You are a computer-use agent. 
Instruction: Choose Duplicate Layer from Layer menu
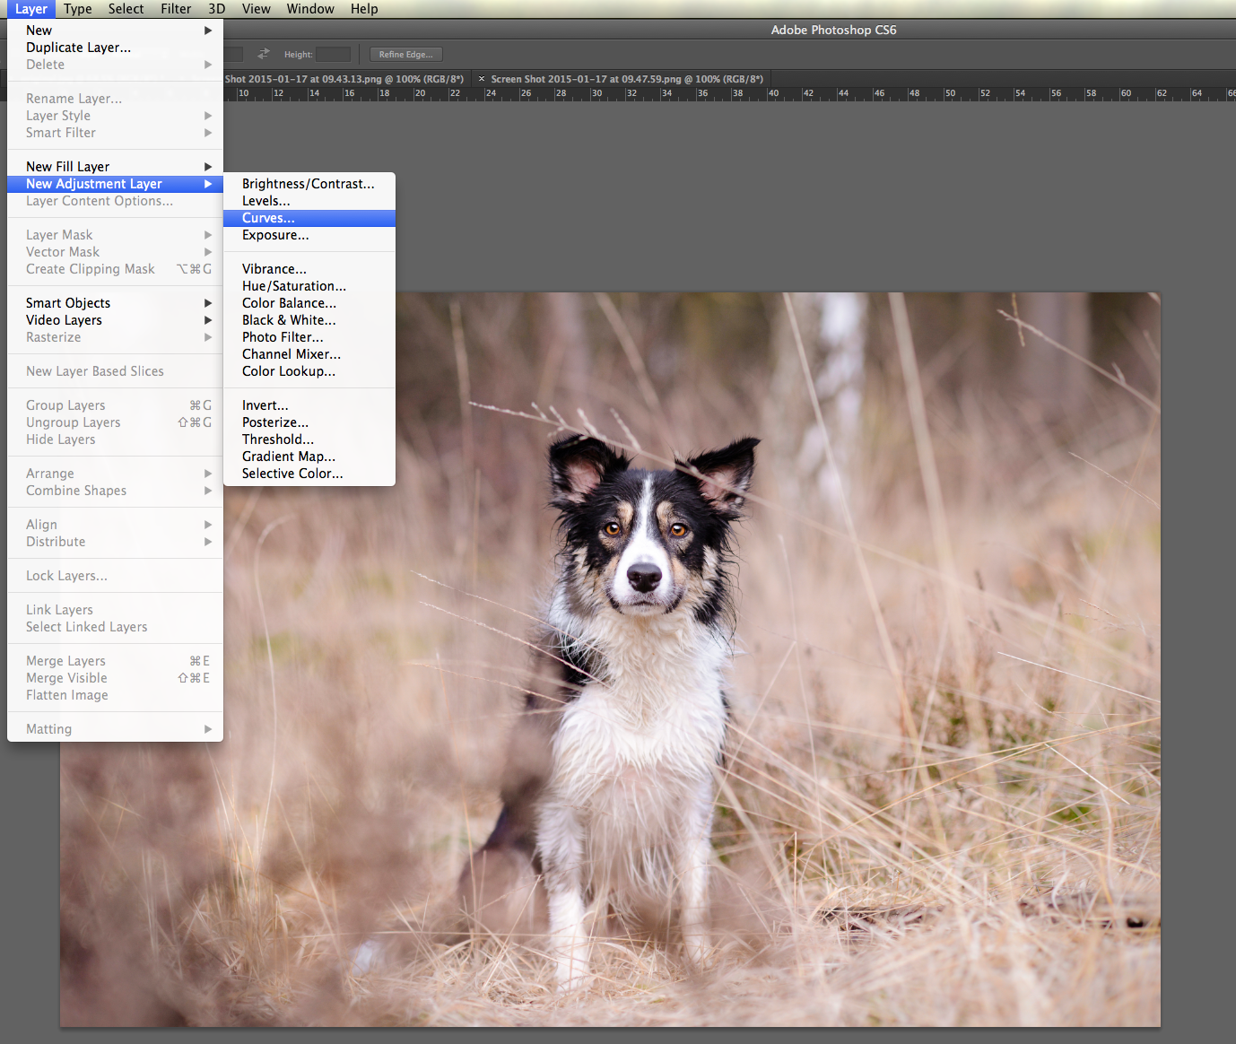(x=78, y=48)
